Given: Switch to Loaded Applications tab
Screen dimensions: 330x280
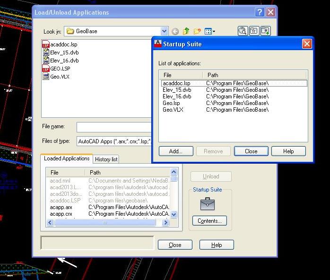Looking at the screenshot, I should (67, 158).
